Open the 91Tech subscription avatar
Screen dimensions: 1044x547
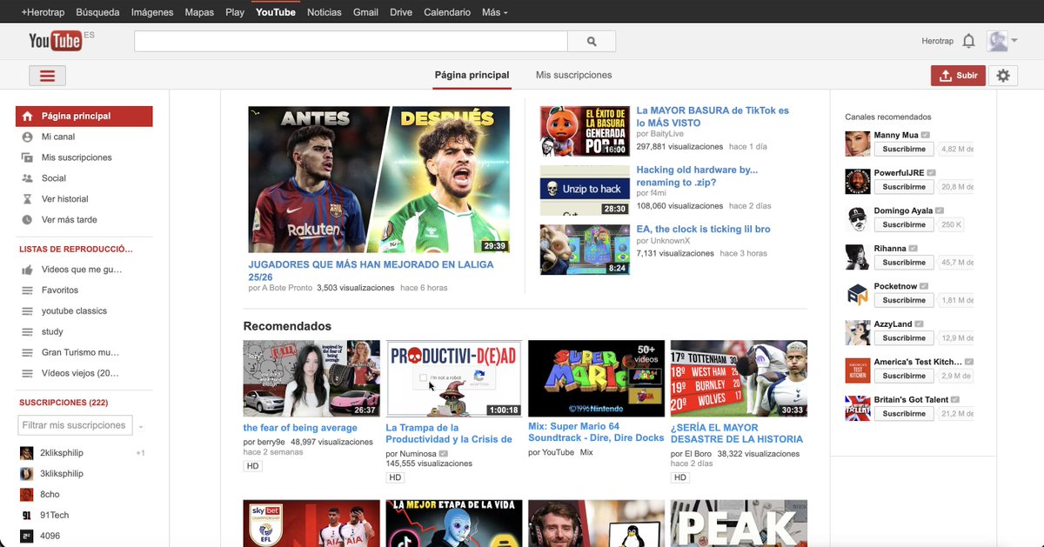[27, 516]
